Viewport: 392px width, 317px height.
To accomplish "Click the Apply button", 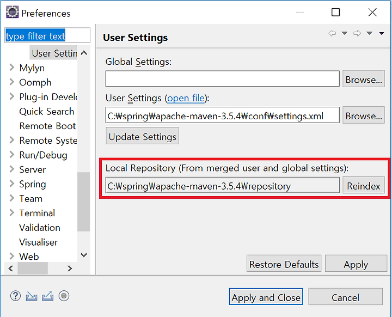I will [356, 264].
